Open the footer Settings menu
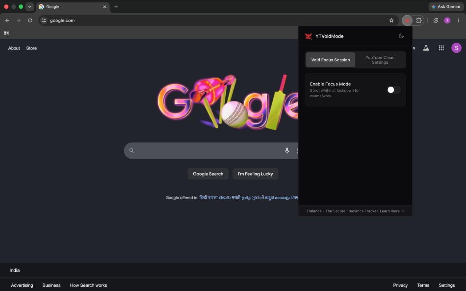Viewport: 466px width, 291px height. point(447,285)
